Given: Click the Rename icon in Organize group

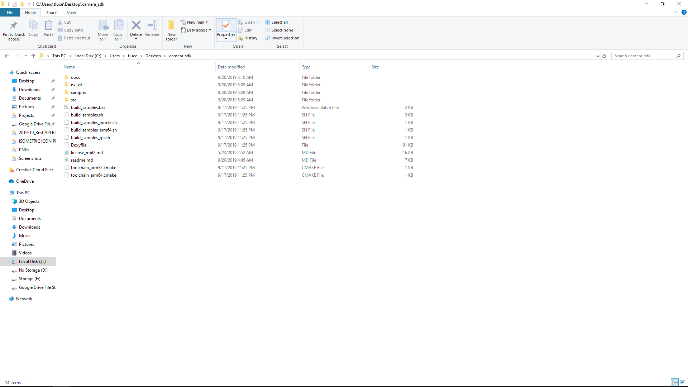Looking at the screenshot, I should 152,29.
